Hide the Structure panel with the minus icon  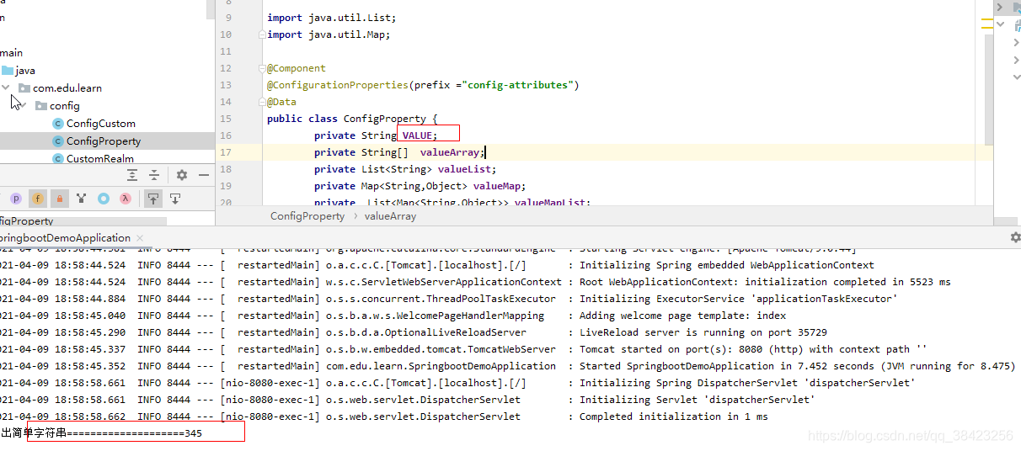point(204,175)
